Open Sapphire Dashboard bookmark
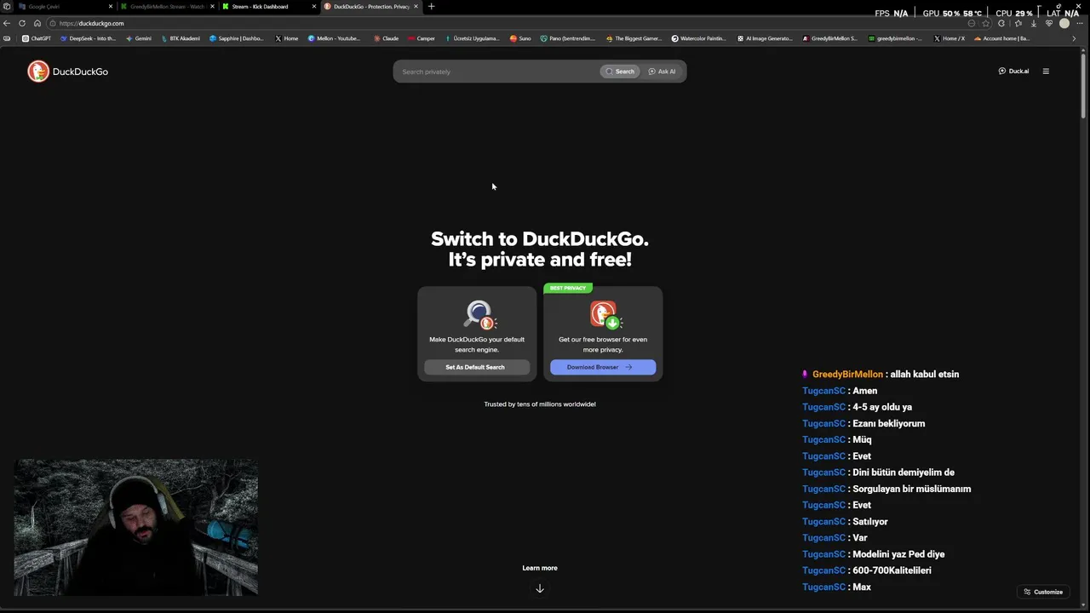This screenshot has width=1090, height=613. click(237, 38)
